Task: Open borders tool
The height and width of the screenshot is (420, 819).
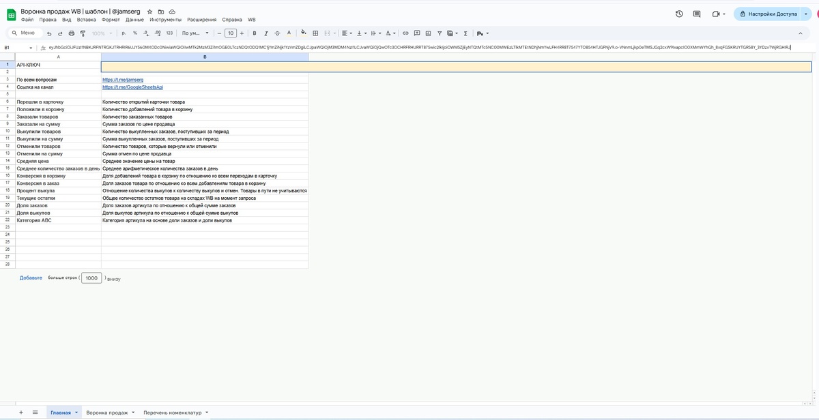Action: click(315, 33)
